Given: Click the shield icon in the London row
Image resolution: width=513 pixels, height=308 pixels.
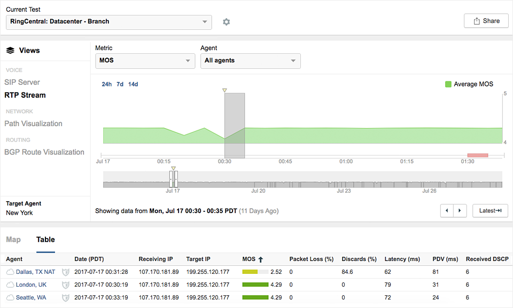Looking at the screenshot, I should tap(66, 285).
